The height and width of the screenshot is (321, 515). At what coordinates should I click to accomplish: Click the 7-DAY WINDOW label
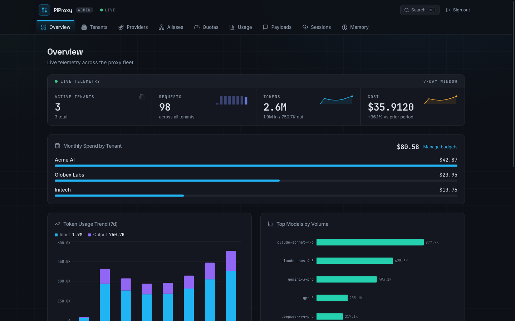point(440,81)
